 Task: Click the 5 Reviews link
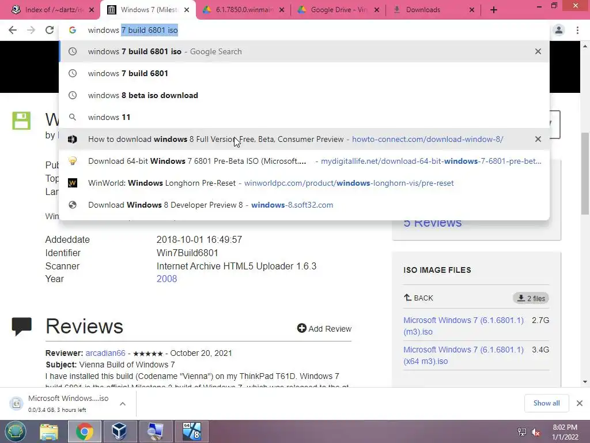[433, 223]
